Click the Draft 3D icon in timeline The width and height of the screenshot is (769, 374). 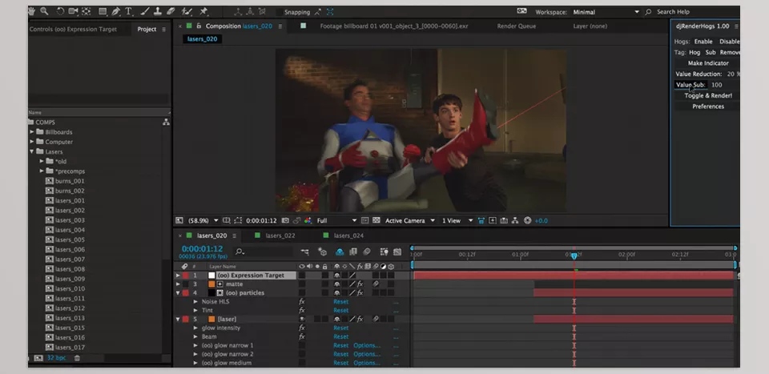coord(322,252)
